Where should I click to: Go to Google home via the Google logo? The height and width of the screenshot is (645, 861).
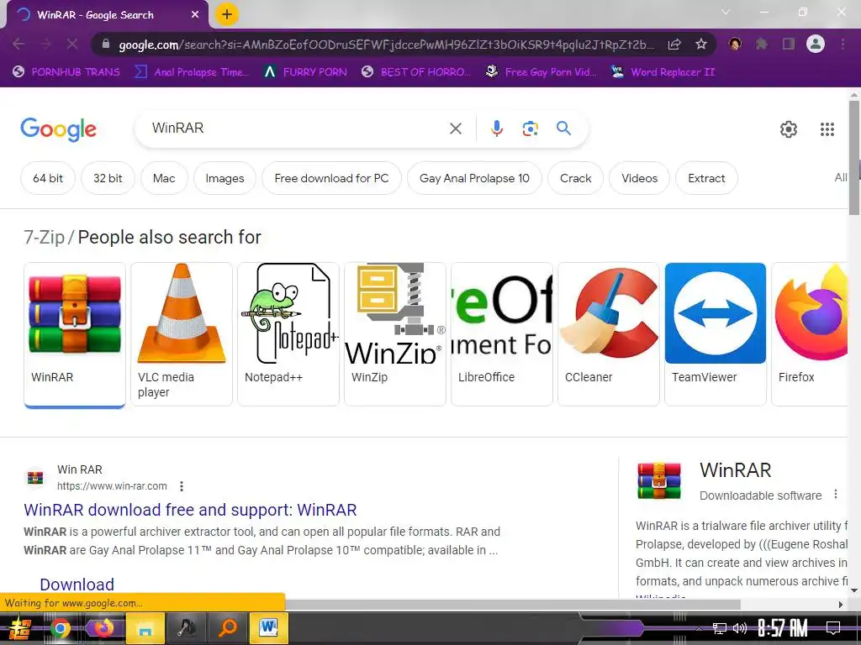(58, 129)
